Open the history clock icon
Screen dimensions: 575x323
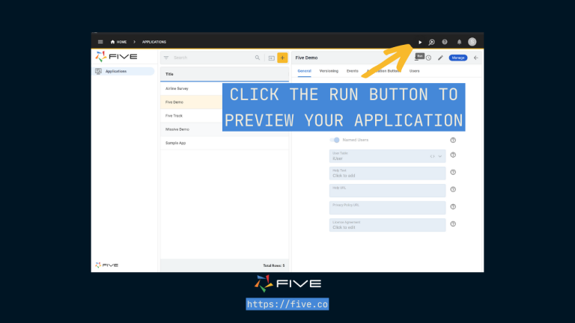pos(428,58)
